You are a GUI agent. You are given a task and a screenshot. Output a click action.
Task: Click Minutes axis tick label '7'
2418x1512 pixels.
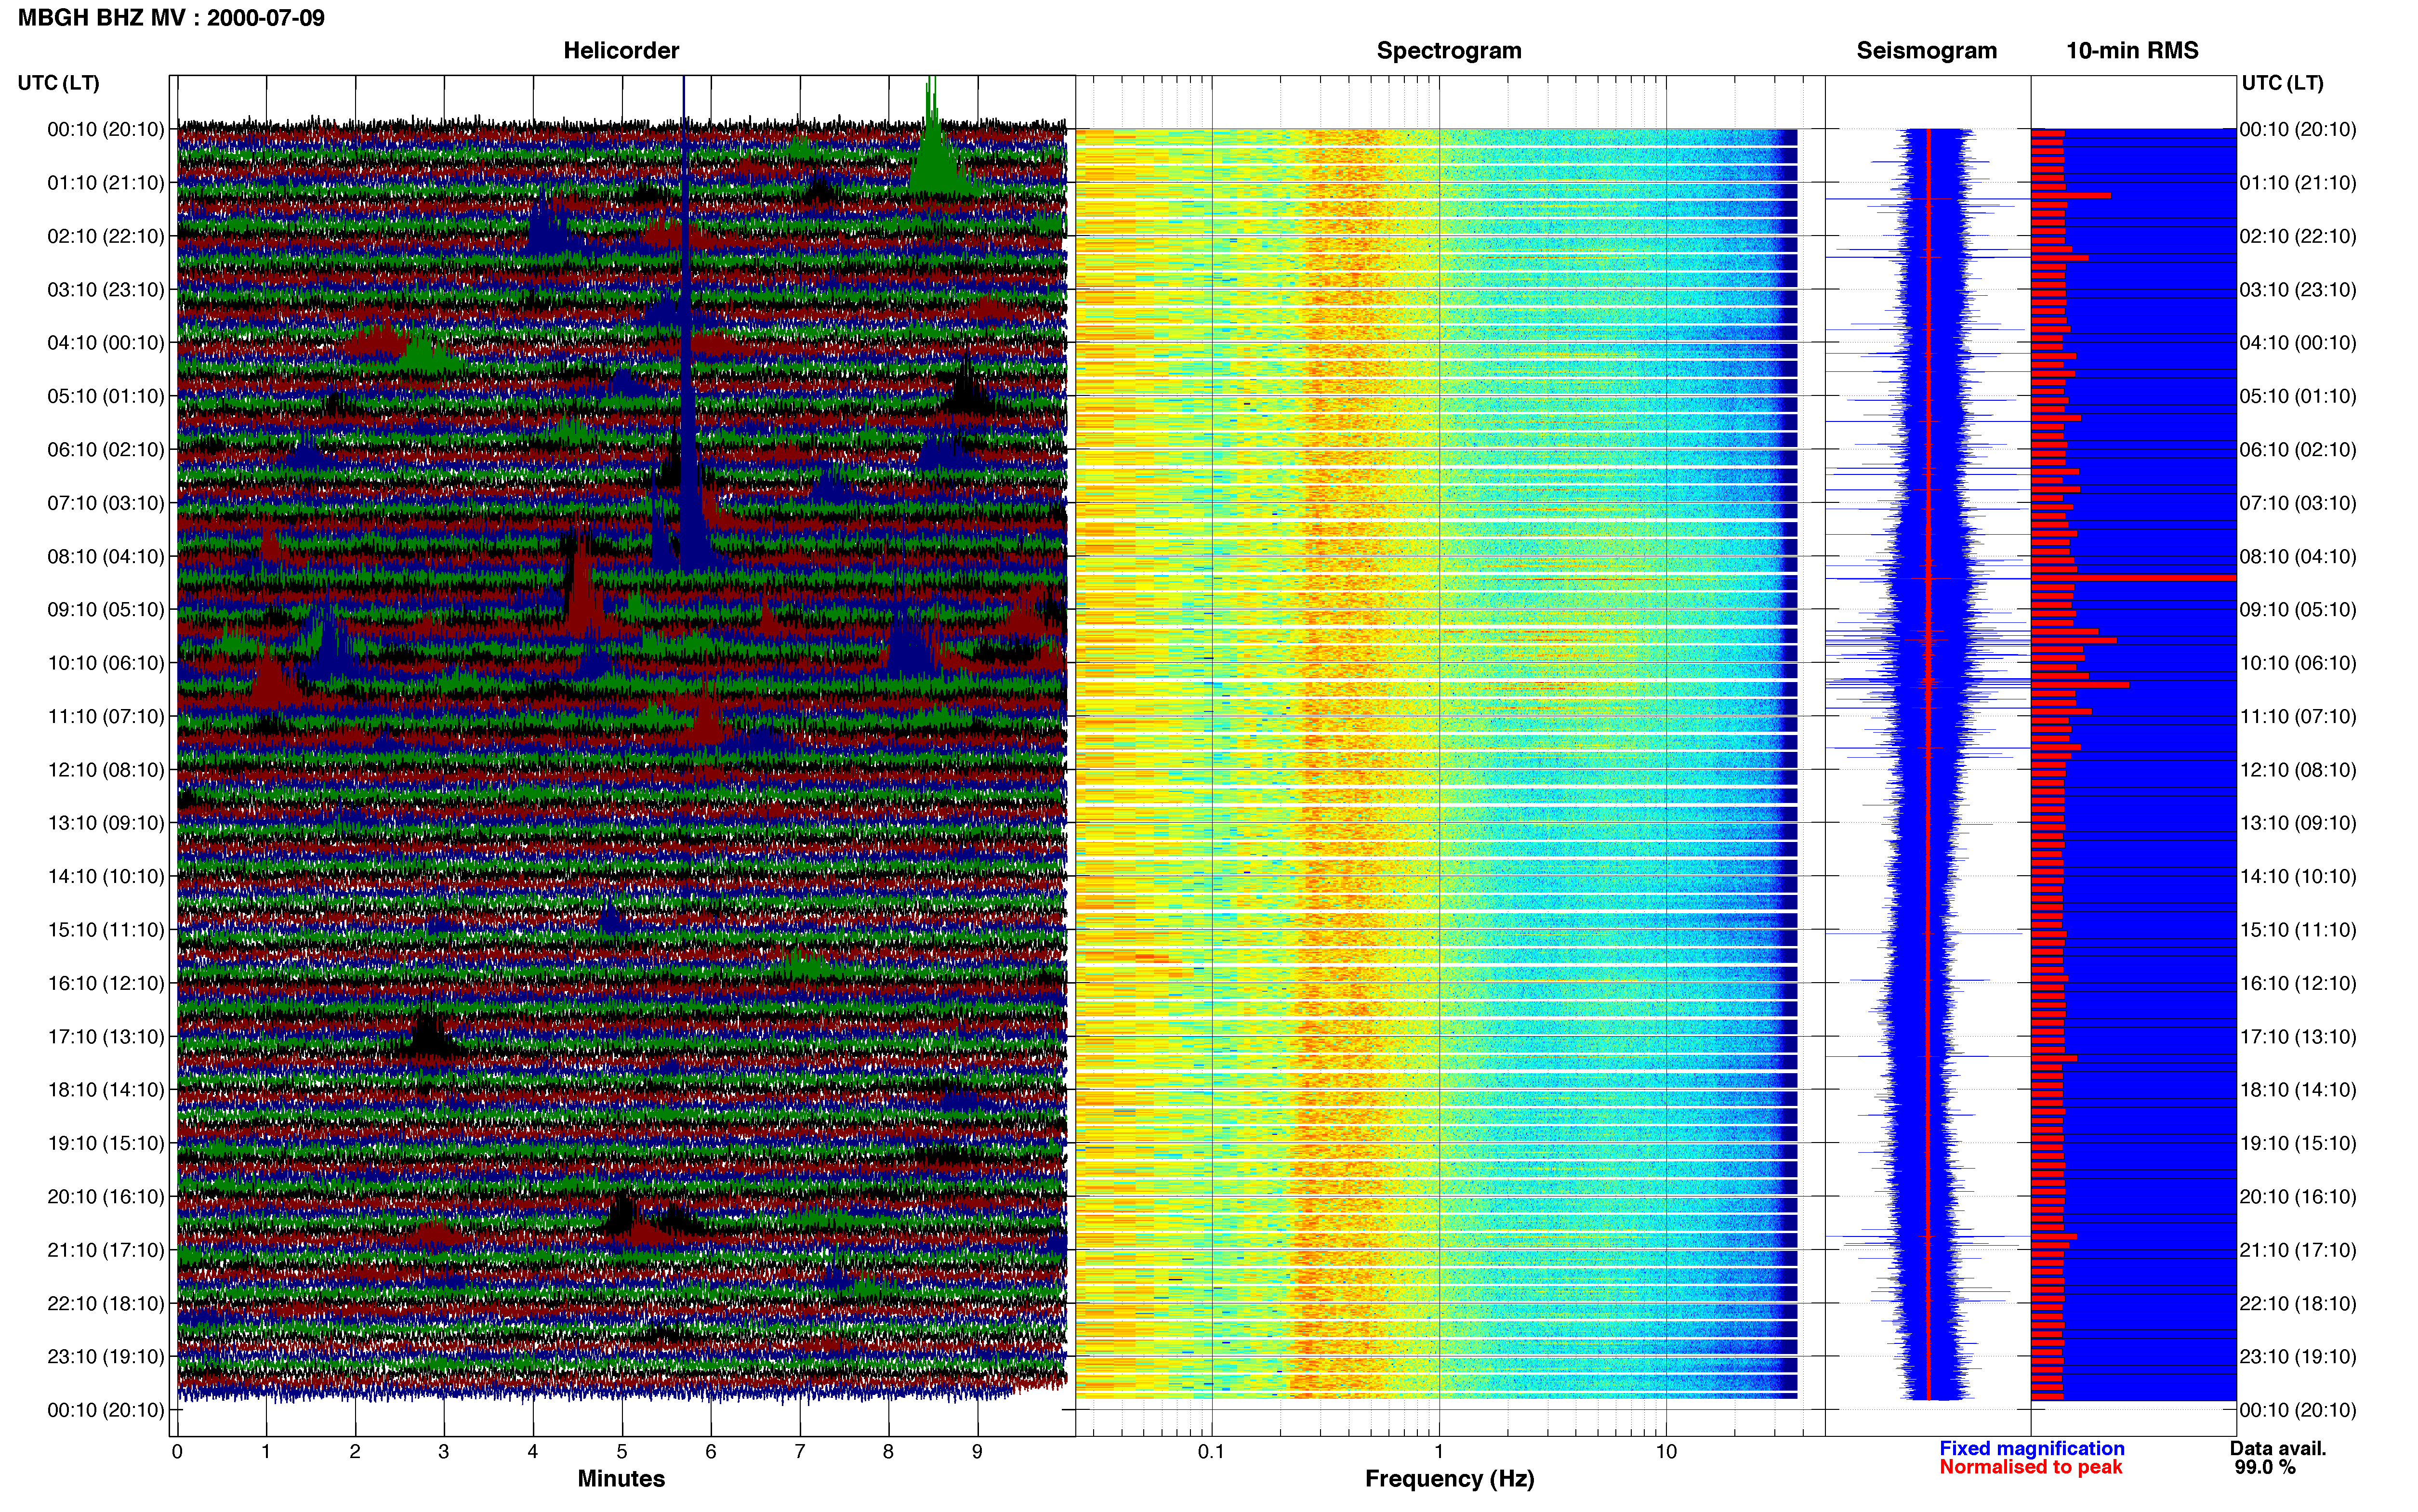[x=800, y=1452]
